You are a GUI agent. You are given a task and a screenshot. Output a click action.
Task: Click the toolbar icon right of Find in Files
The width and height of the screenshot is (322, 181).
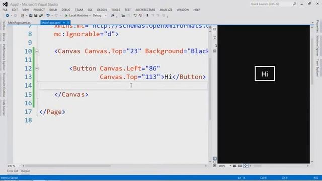click(x=123, y=16)
